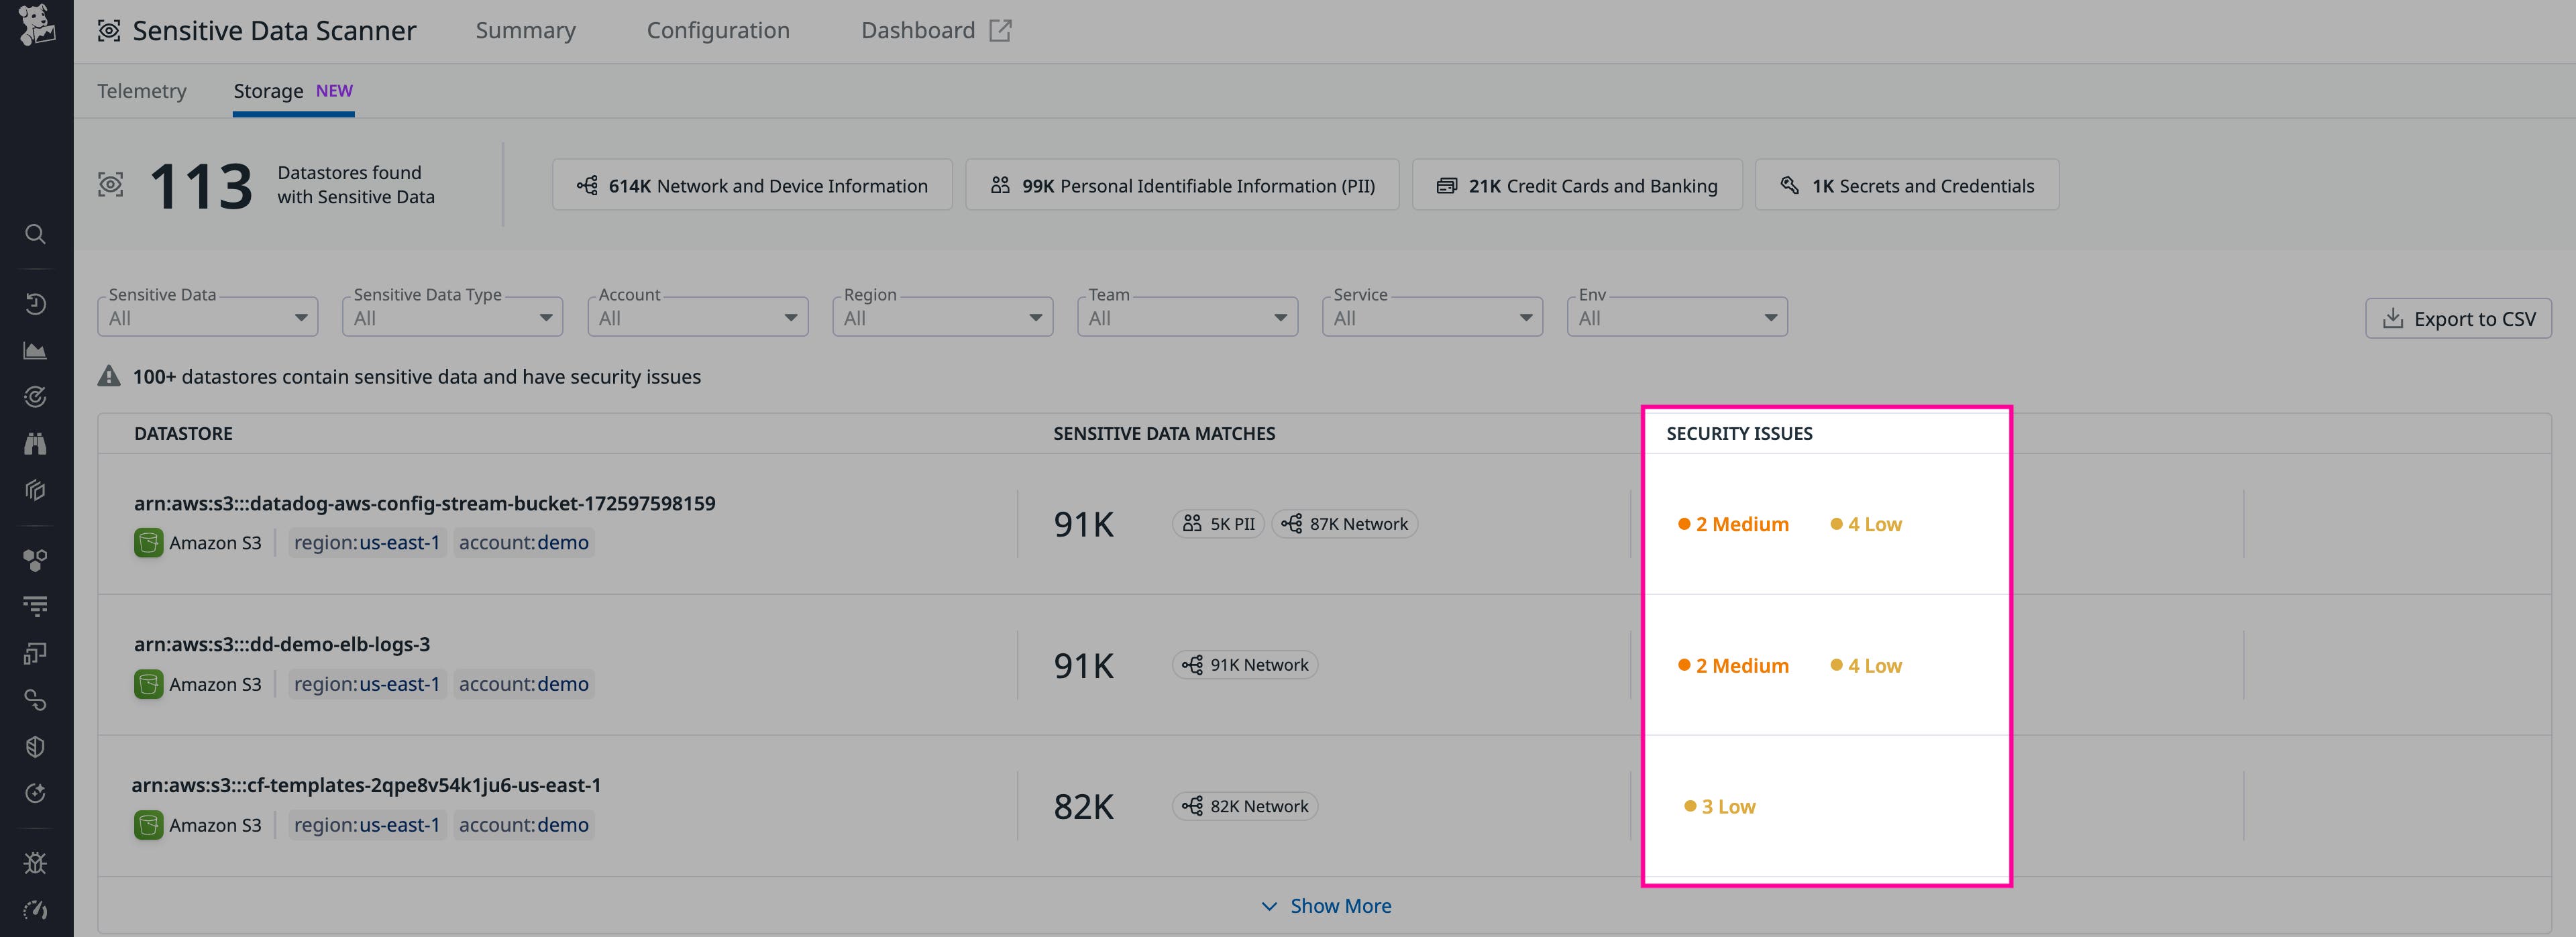Click Show More at the table bottom
This screenshot has width=2576, height=937.
click(1340, 905)
